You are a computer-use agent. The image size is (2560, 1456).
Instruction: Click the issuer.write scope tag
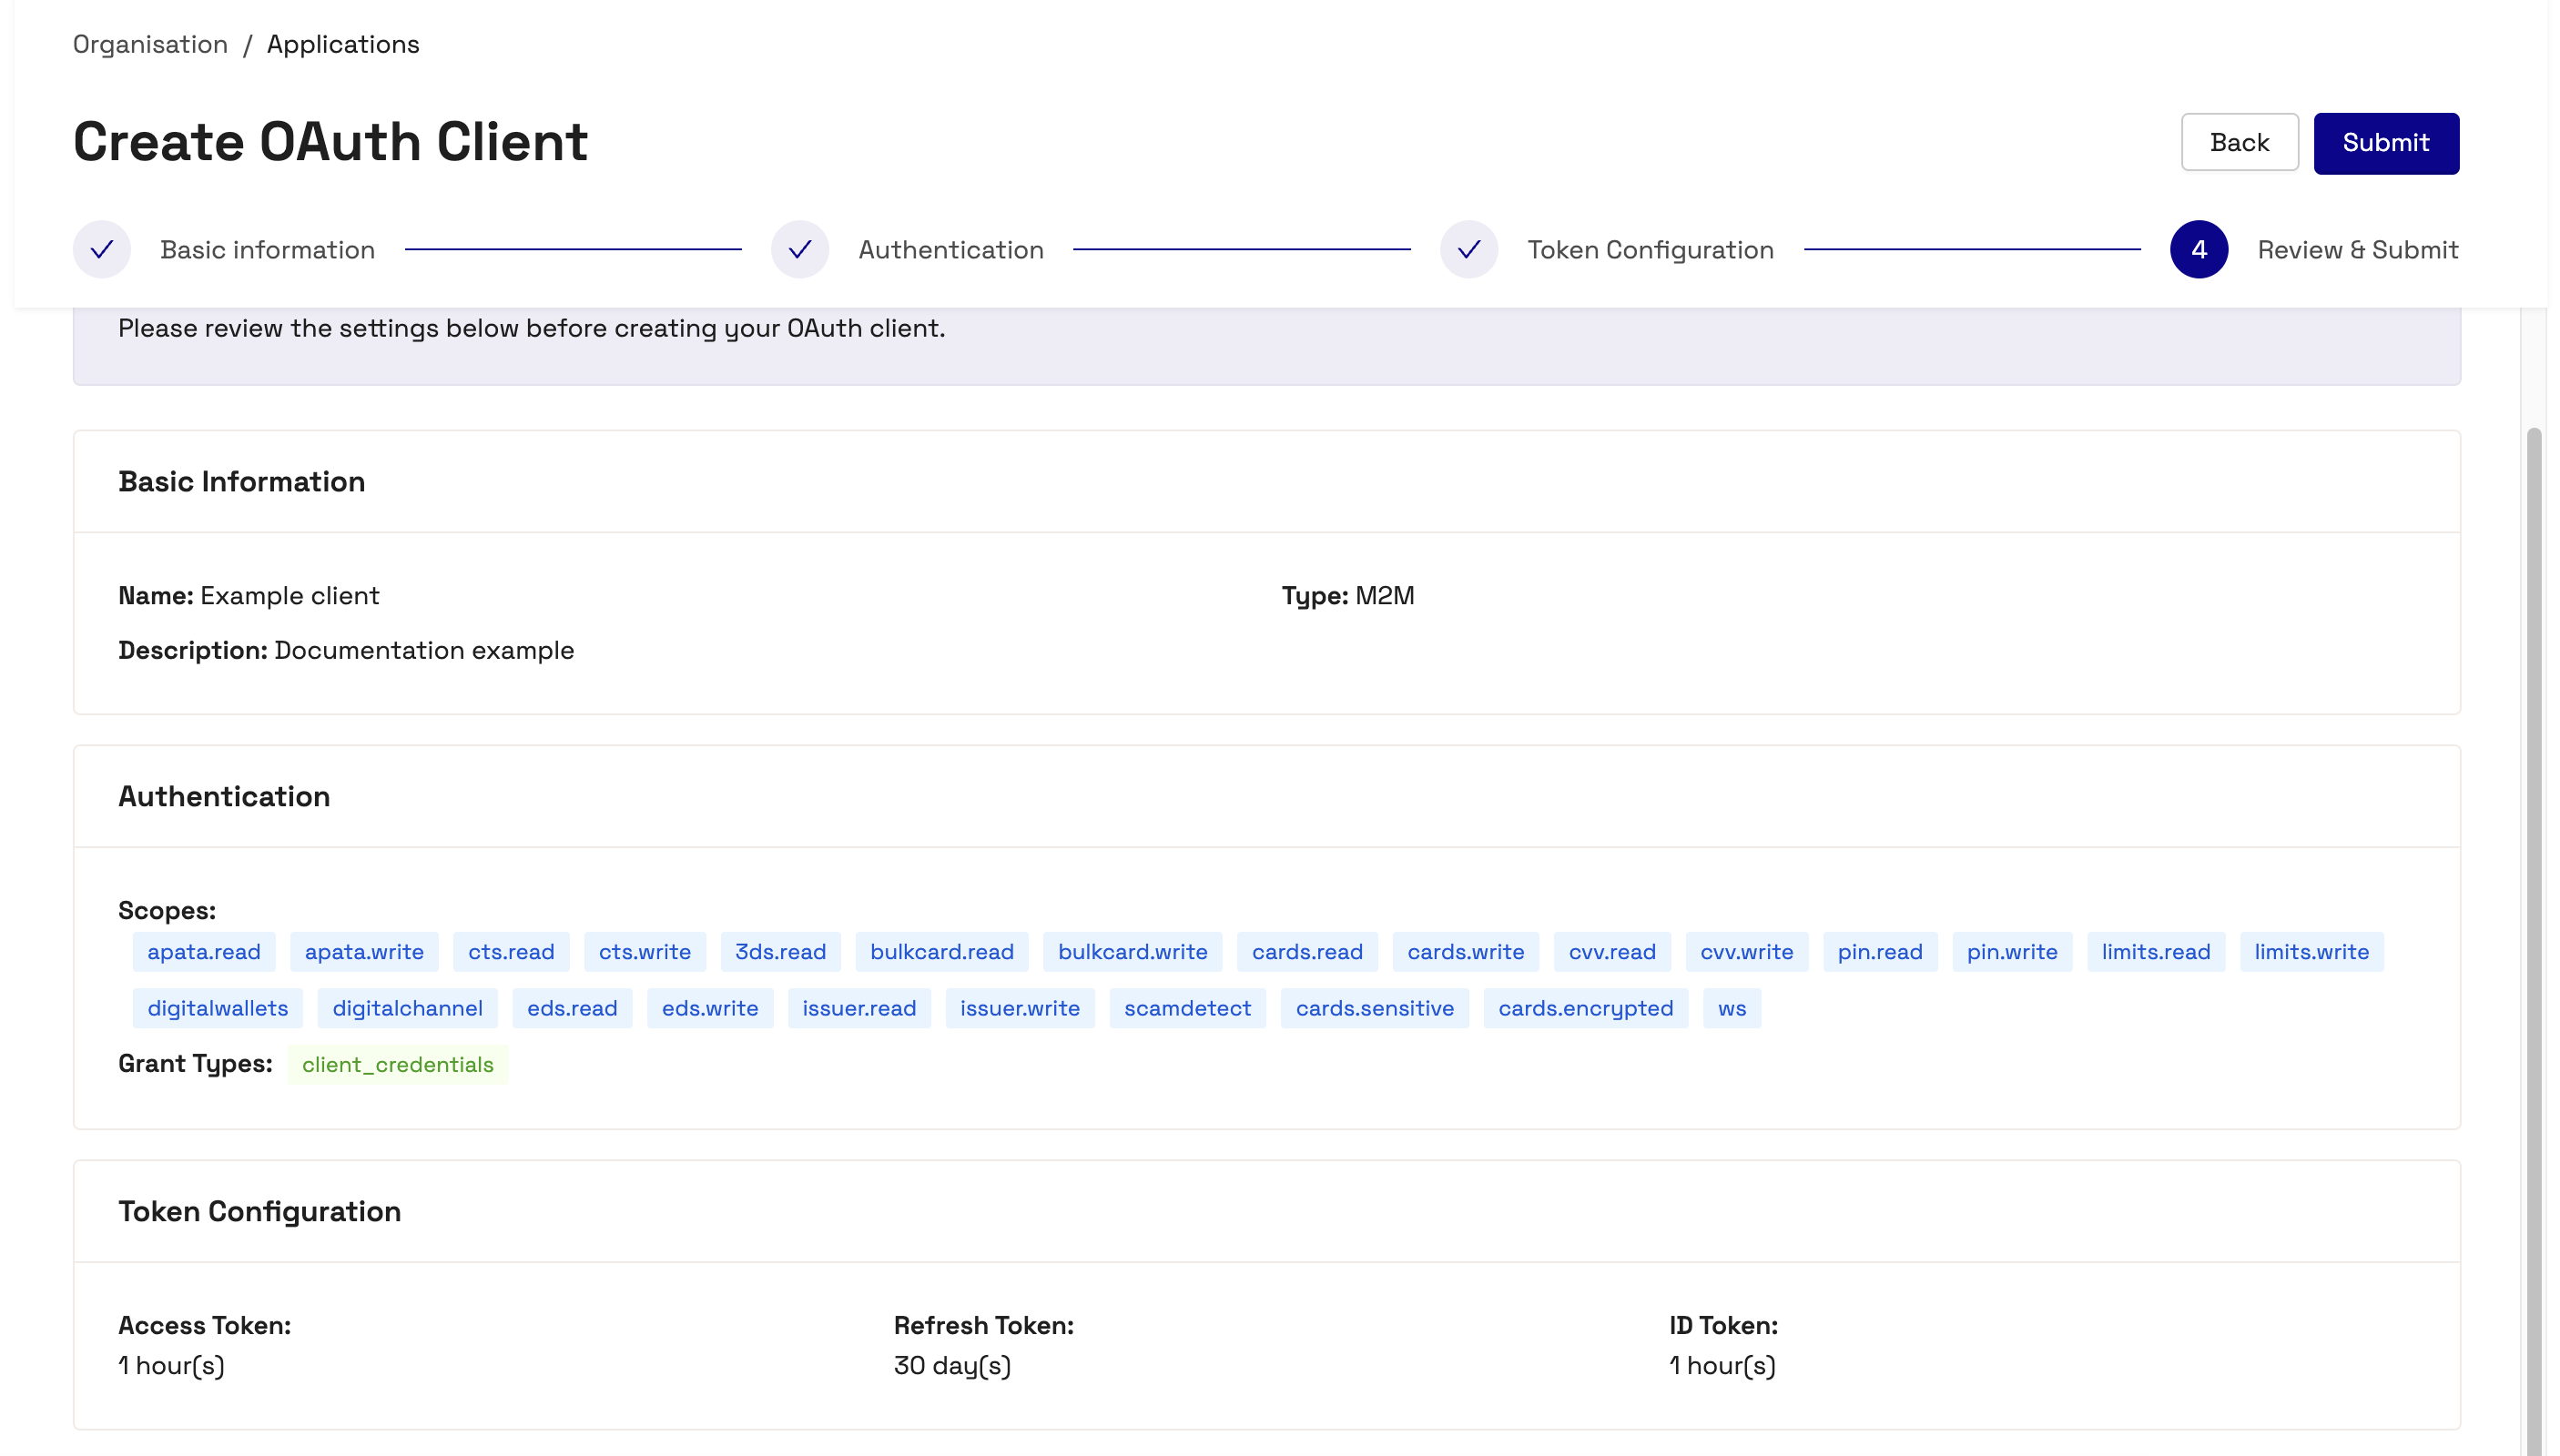click(1020, 1007)
